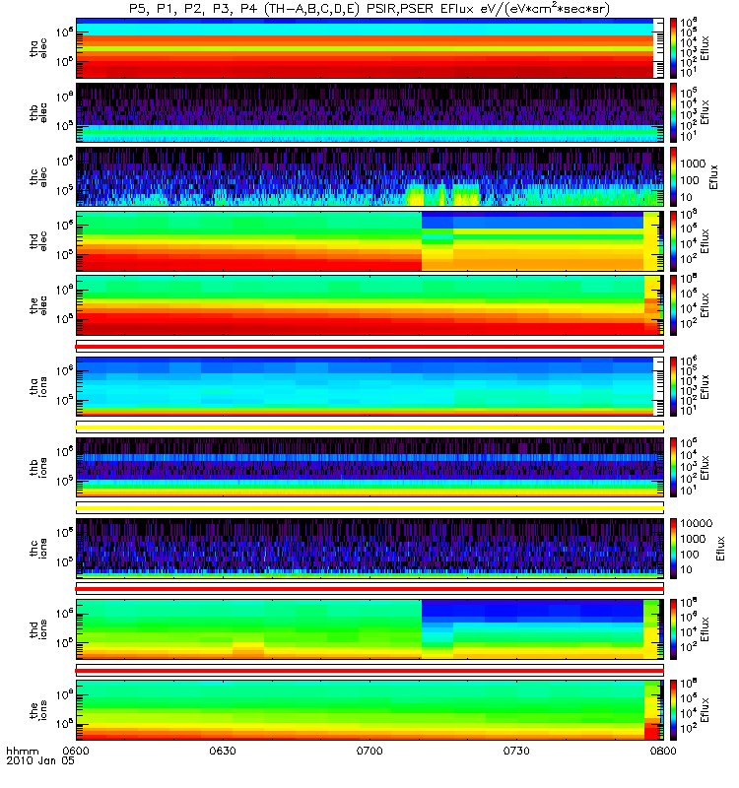
Task: Click the tha elec spectrogram panel
Action: pyautogui.click(x=369, y=47)
